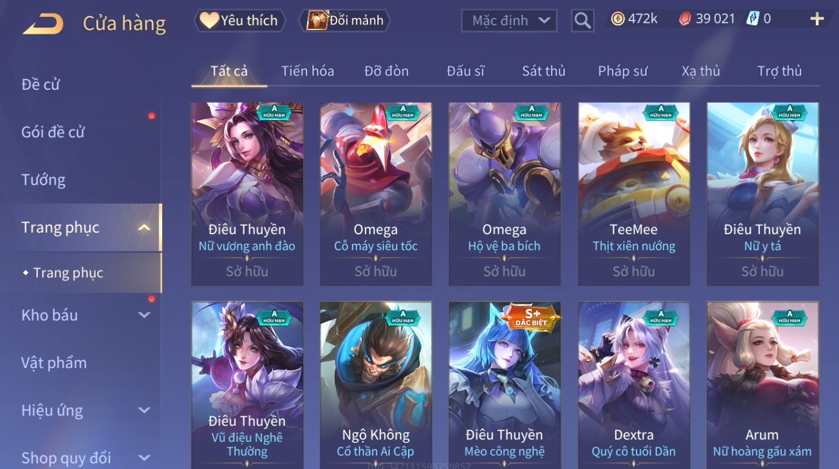
Task: Select TeeMee Thịt xiên nướng skin card
Action: (634, 194)
